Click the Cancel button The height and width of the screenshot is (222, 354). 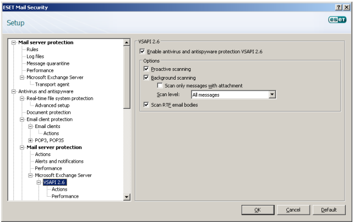tap(293, 210)
